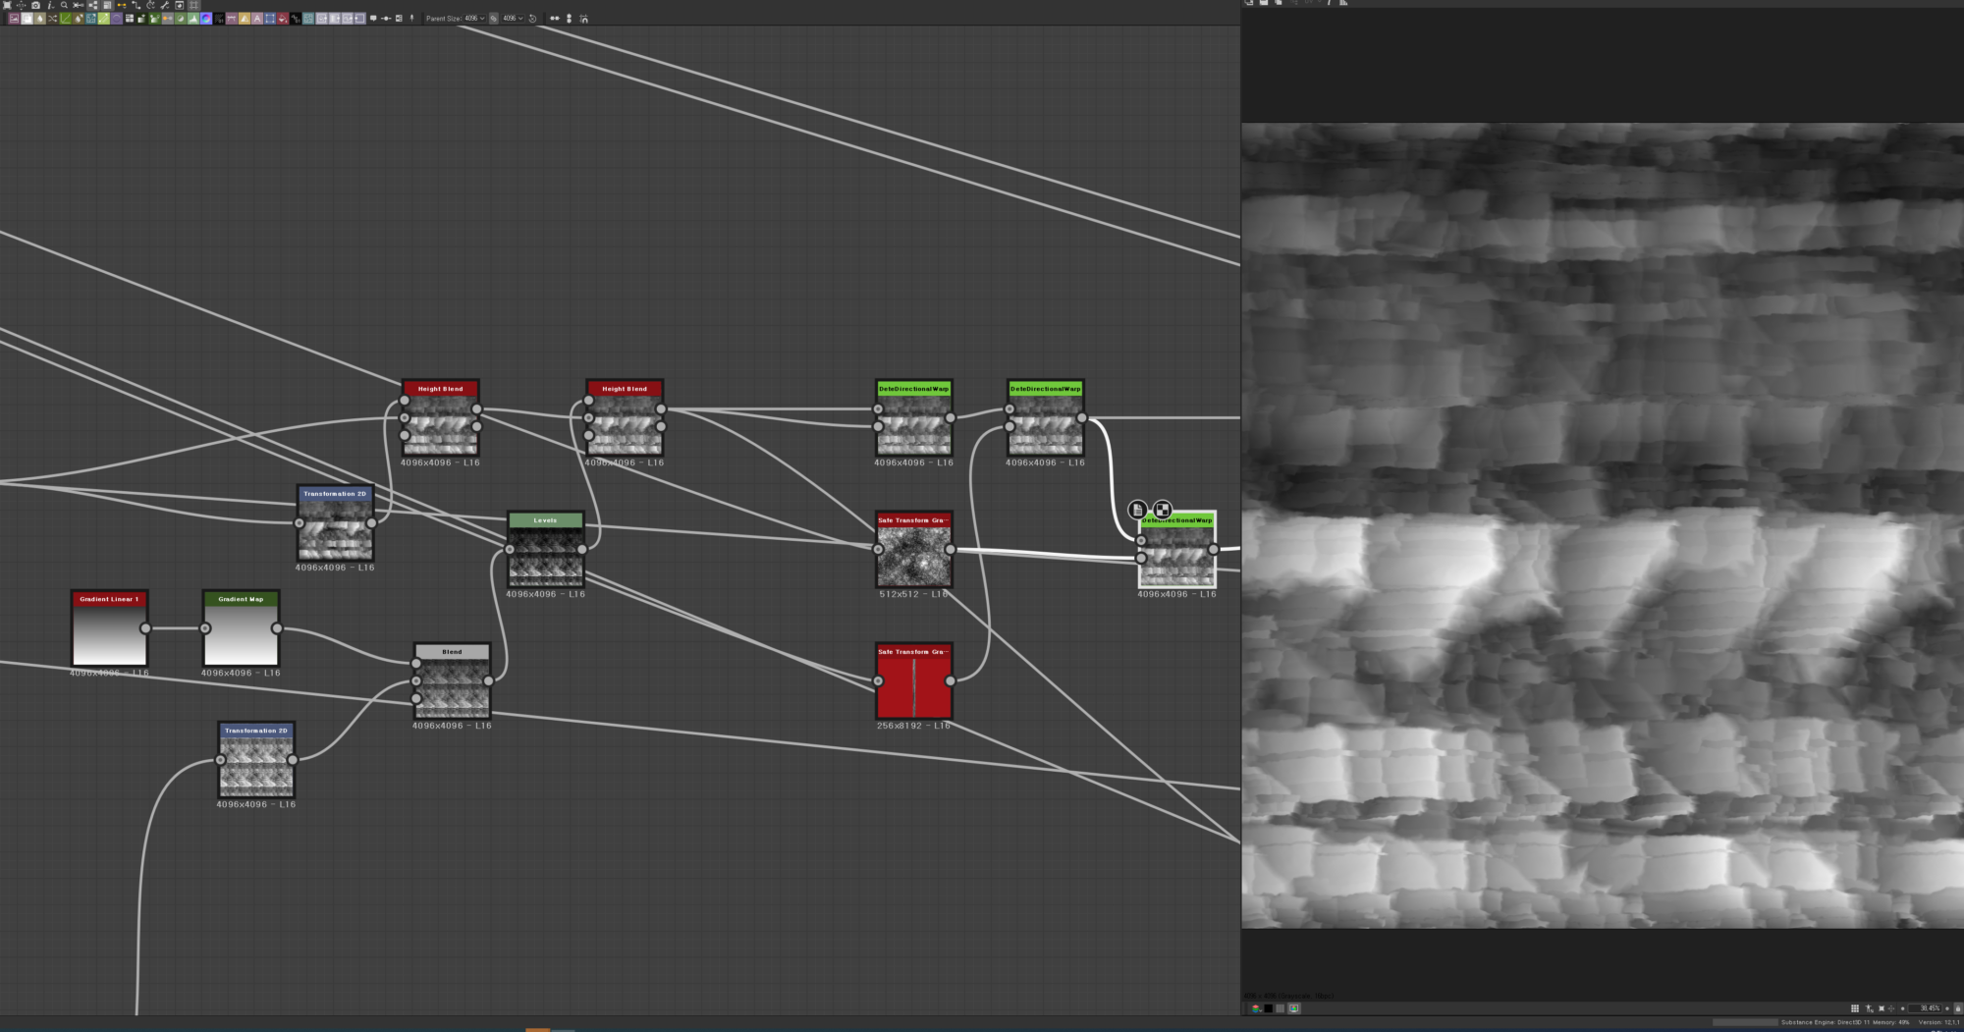Open the Parent Size height dropdown
This screenshot has height=1032, width=1964.
(x=513, y=18)
